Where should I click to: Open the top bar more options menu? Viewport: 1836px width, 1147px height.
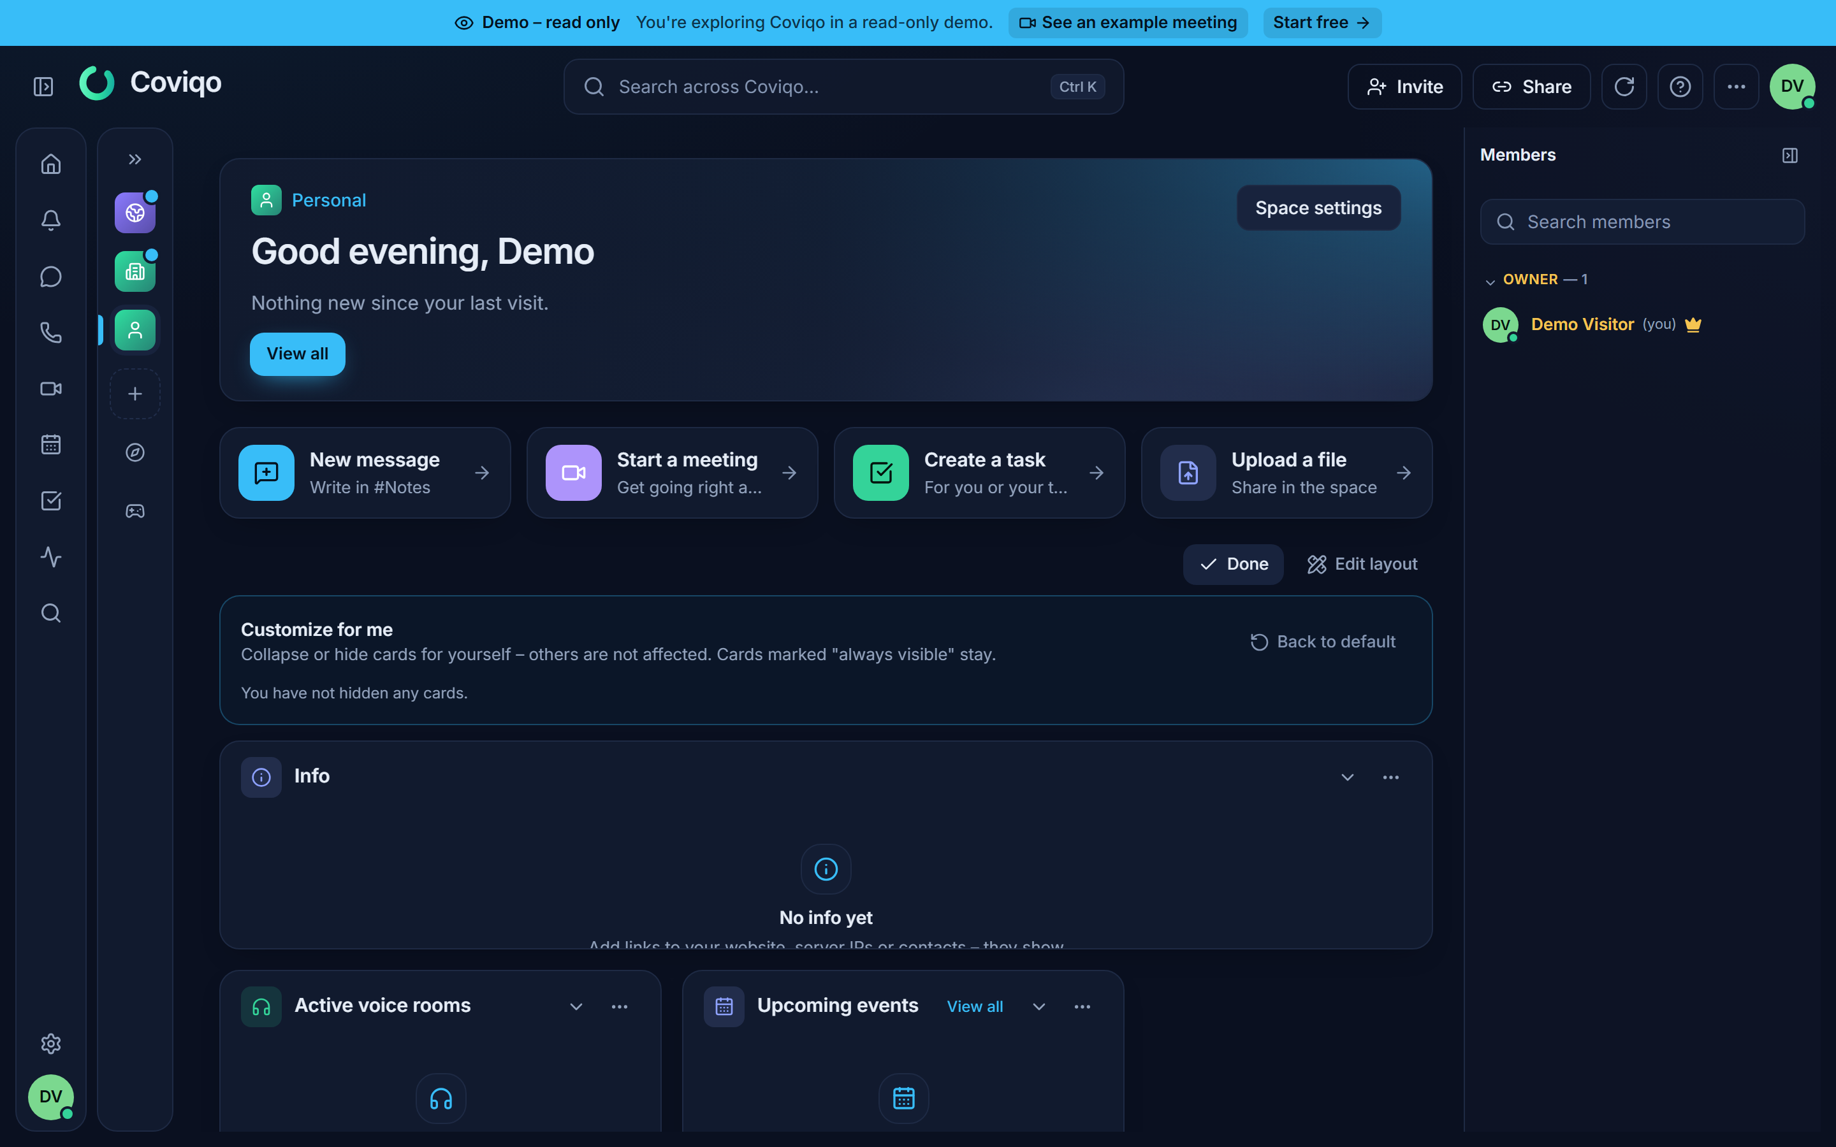pos(1736,87)
